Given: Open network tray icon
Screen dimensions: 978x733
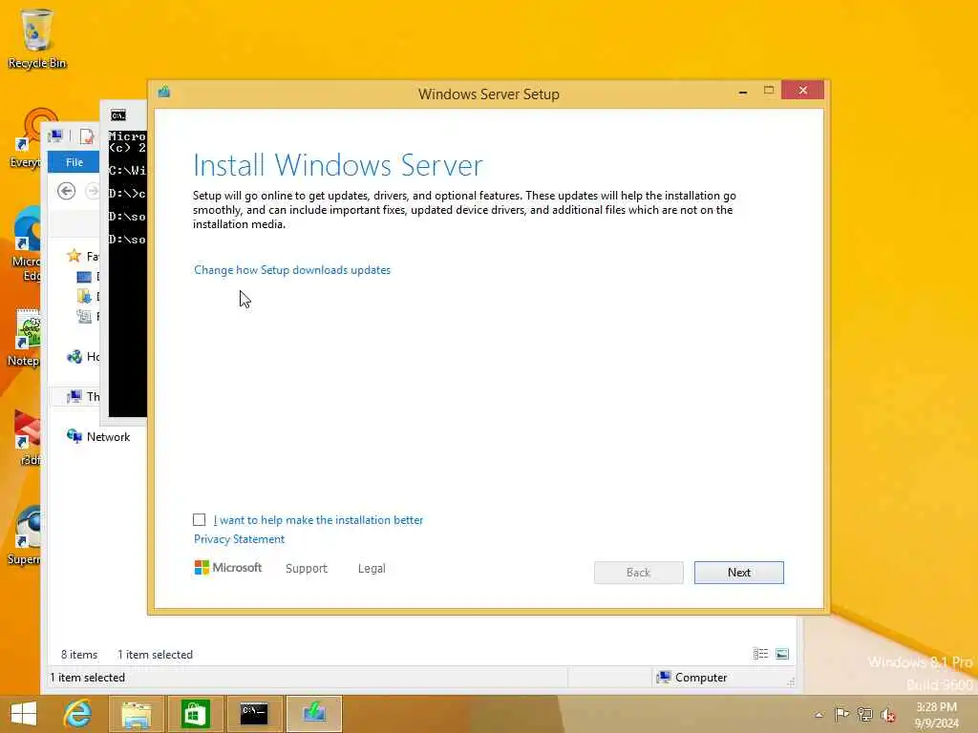Looking at the screenshot, I should 864,714.
